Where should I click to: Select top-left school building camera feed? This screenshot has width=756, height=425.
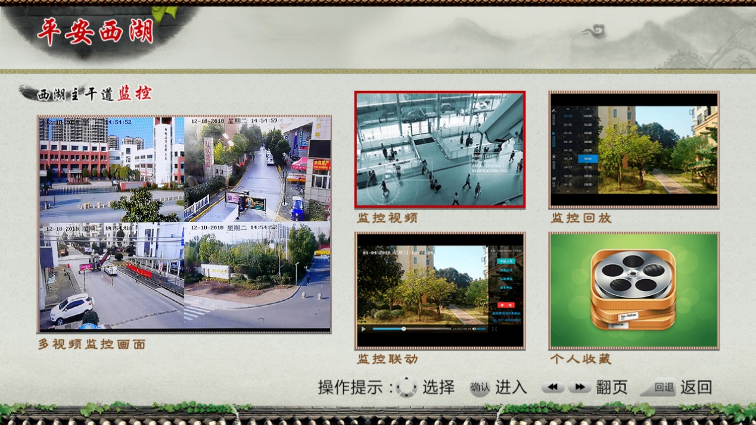(x=111, y=169)
